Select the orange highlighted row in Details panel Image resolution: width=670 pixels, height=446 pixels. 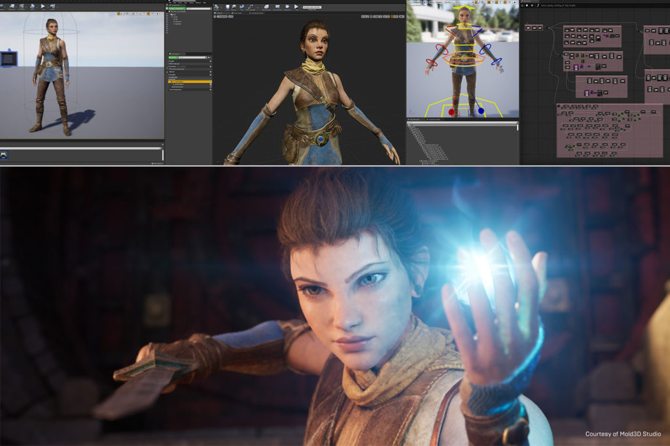[190, 82]
